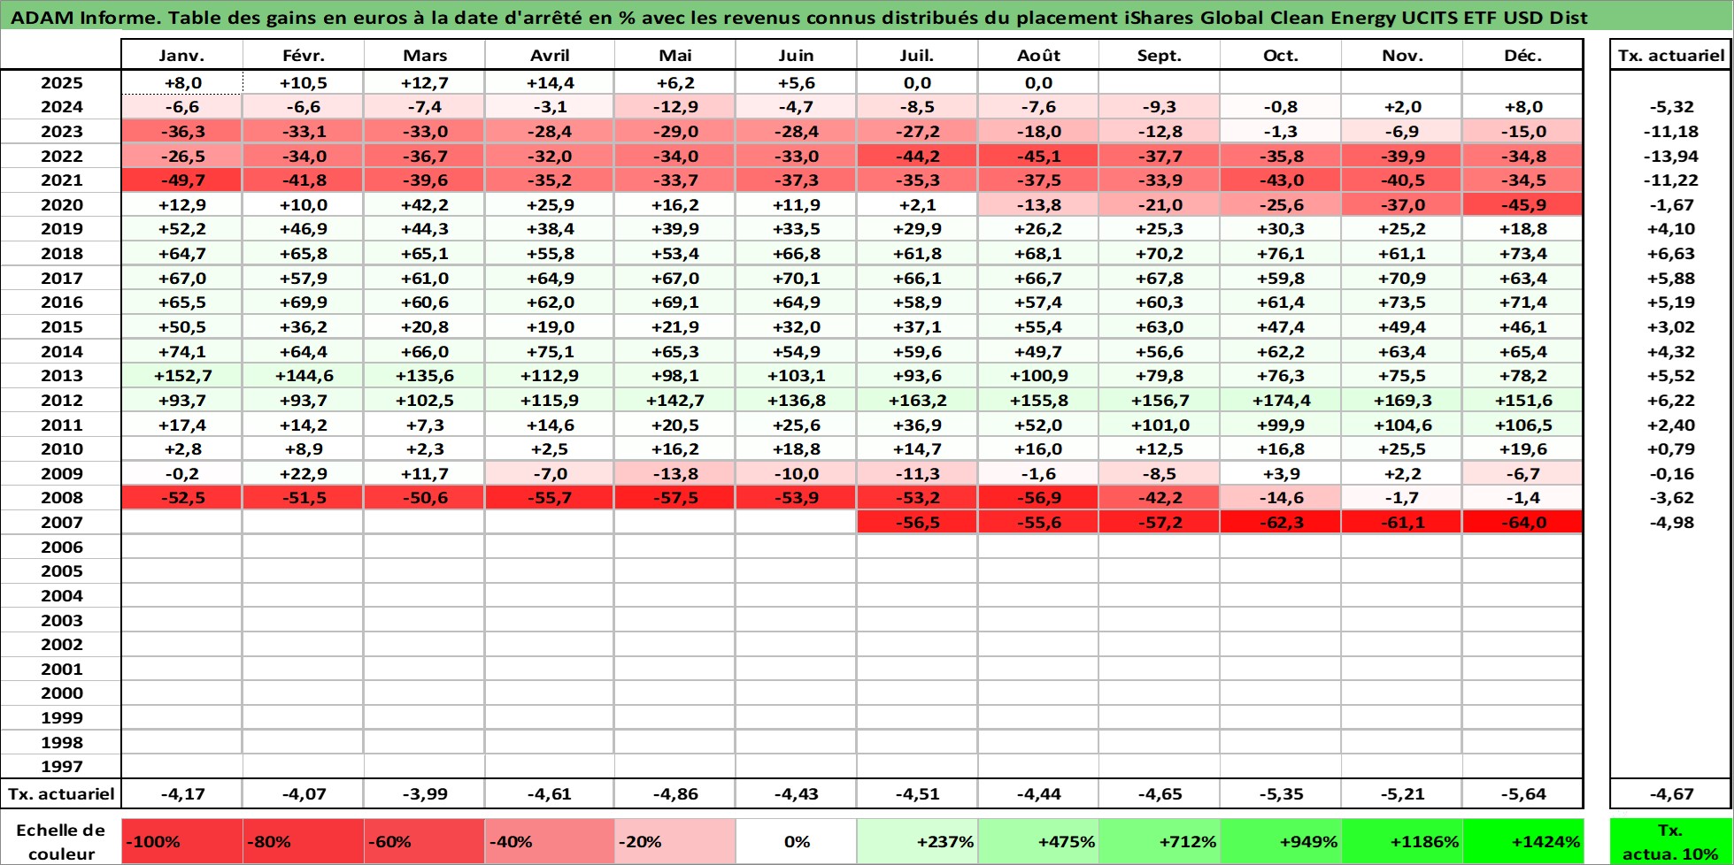Click the table title 'ADAM Informe' banner
The width and height of the screenshot is (1734, 865).
tap(867, 17)
